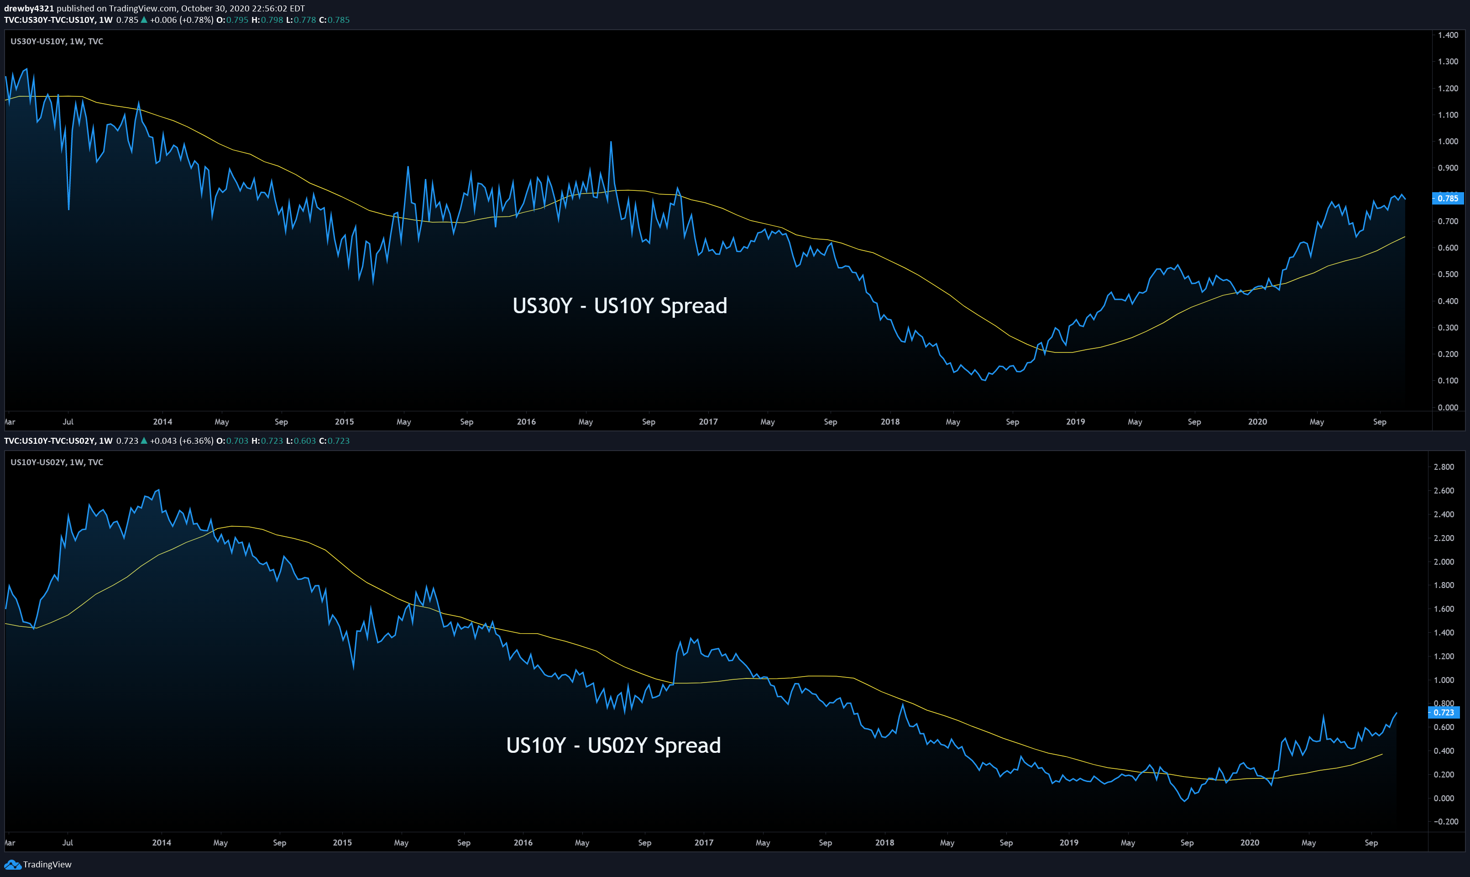This screenshot has height=877, width=1470.
Task: Click the 2.800 price axis label
Action: coord(1444,467)
